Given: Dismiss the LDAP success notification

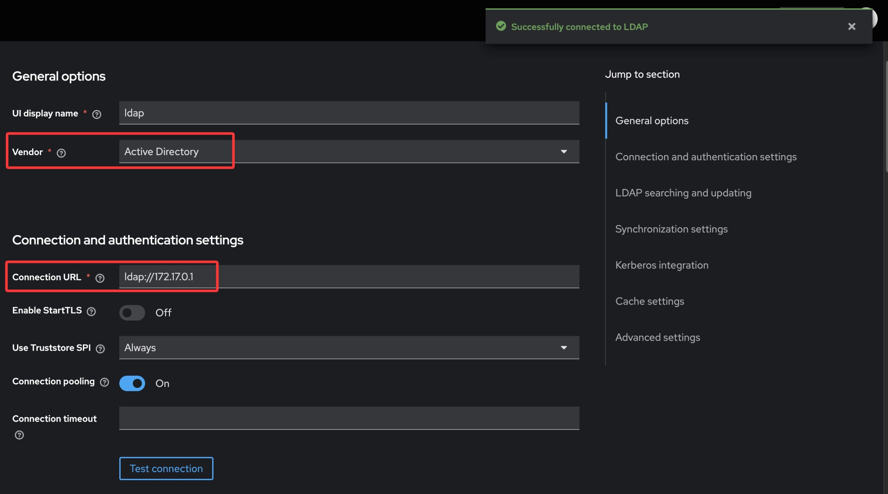Looking at the screenshot, I should click(852, 26).
